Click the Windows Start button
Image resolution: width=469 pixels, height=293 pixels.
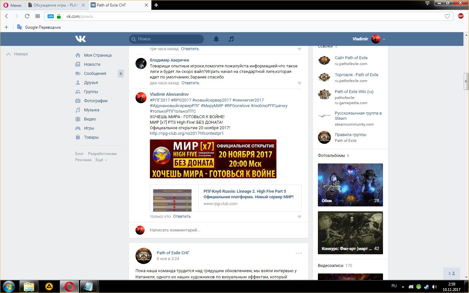(9, 286)
